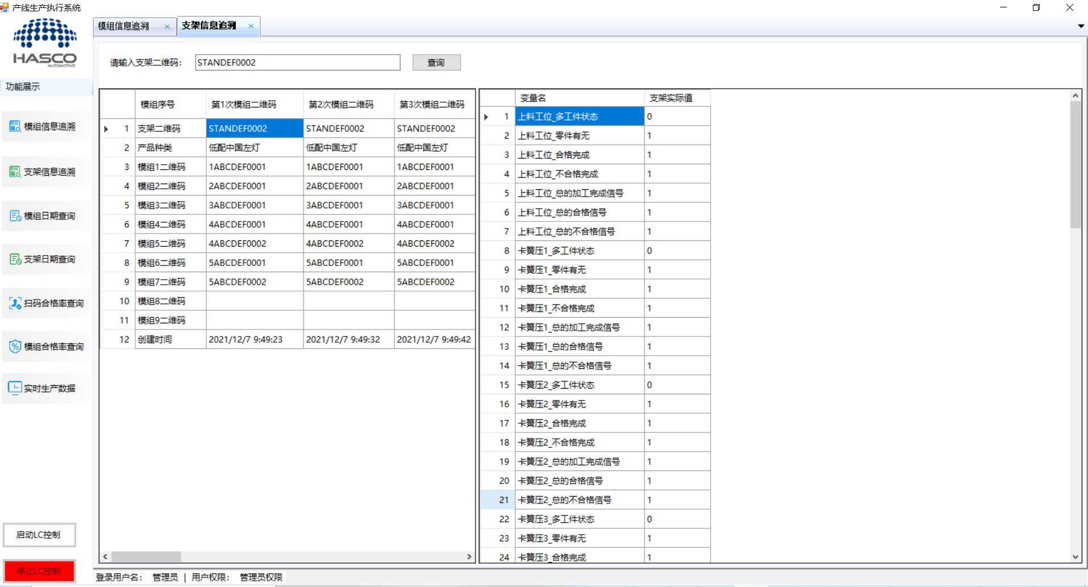Screen dimensions: 1088x587
Task: Click the 支架二维码 input field
Action: coord(297,63)
